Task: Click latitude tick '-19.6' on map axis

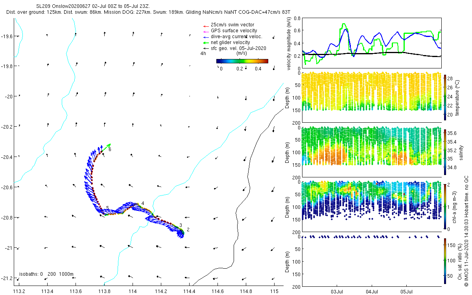Action: [x=7, y=36]
